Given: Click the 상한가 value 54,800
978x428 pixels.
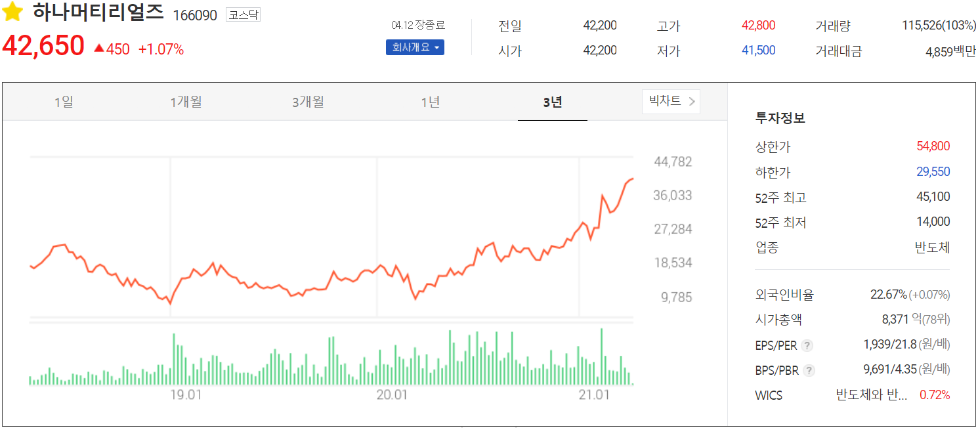Looking at the screenshot, I should click(933, 146).
